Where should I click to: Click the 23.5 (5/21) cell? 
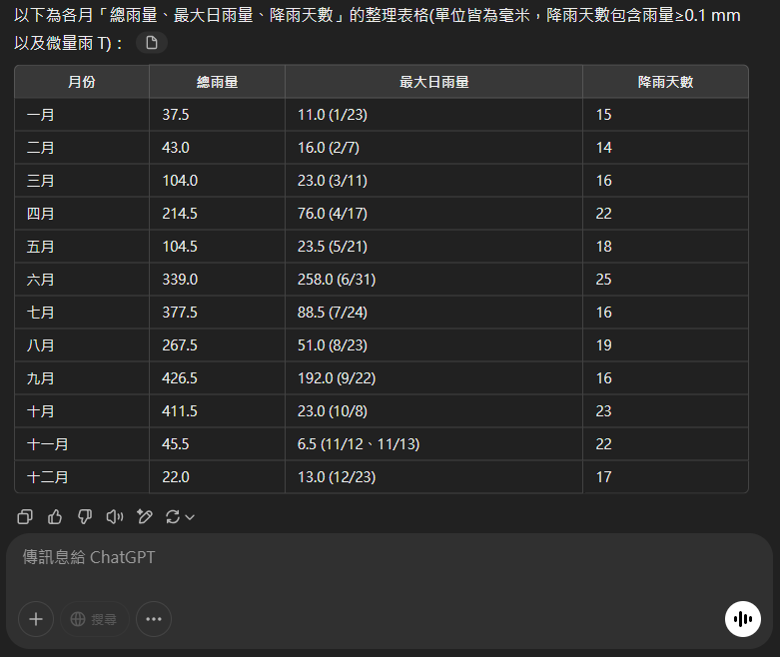click(x=434, y=247)
